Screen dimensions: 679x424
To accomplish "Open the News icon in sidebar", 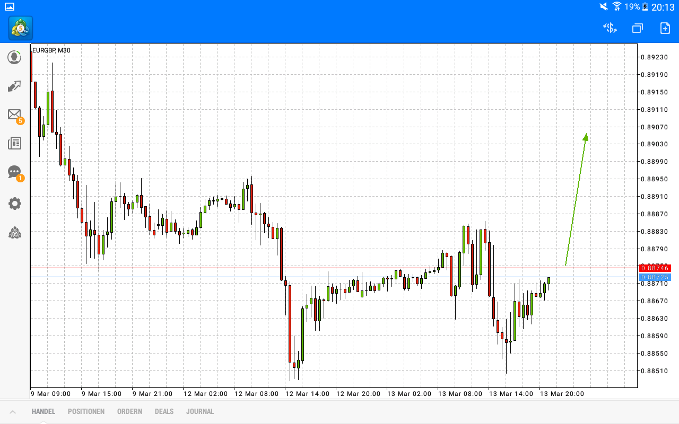I will [x=14, y=143].
